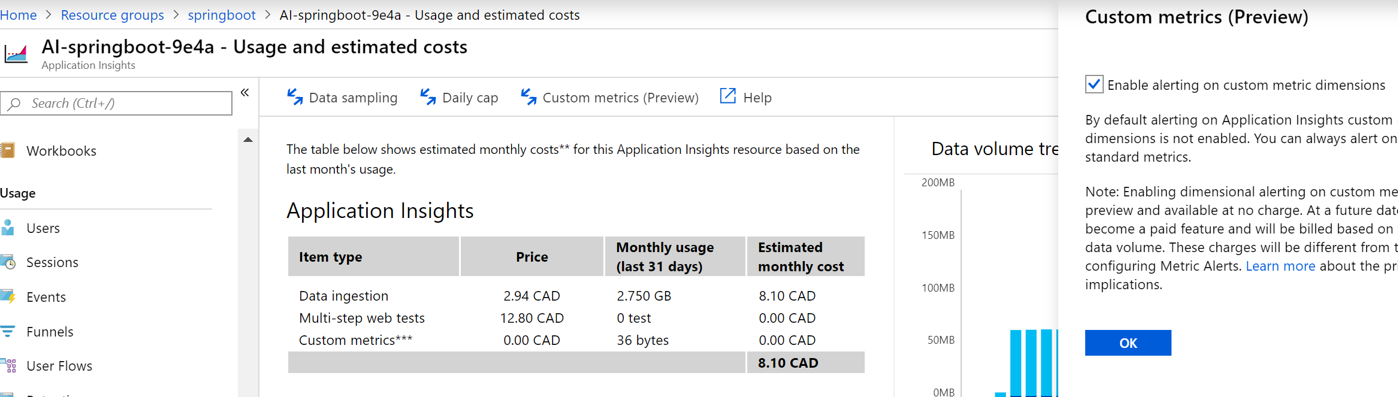Uncheck Enable alerting on custom metric dimensions
The height and width of the screenshot is (397, 1398).
1094,84
